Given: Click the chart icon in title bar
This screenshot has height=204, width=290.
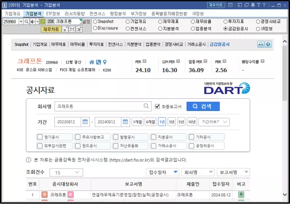Looking at the screenshot, I should tap(230, 5).
